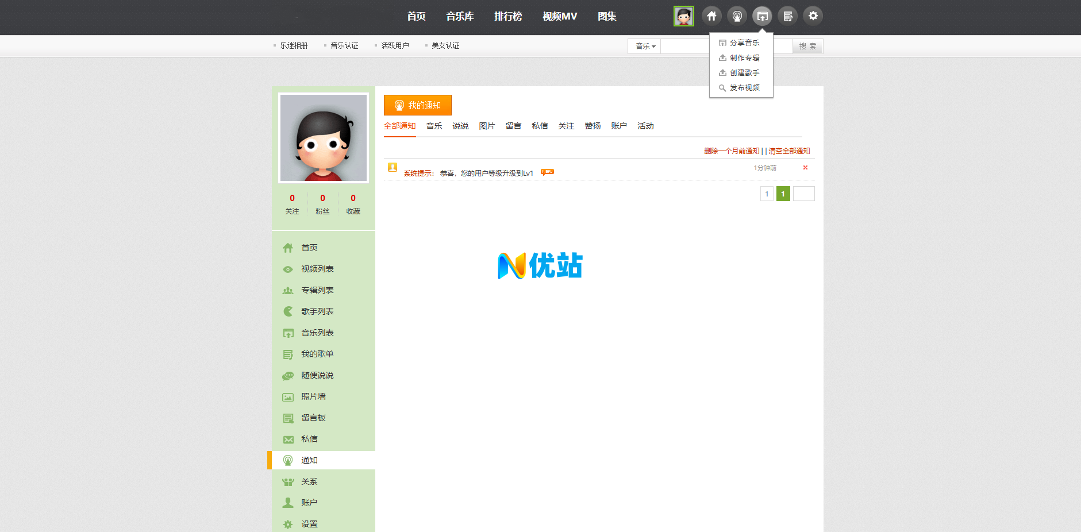Choose 创建歌手 in the dropdown menu

(x=744, y=73)
